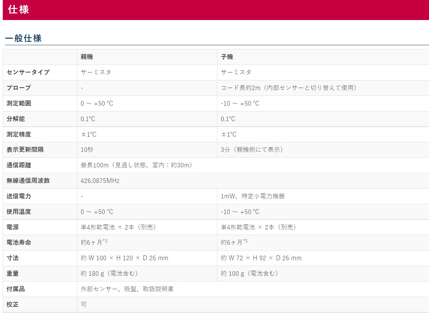429x313 pixels.
Task: Click the 親機 測定範囲 value 0 ~ +50 °C
Action: (x=97, y=104)
